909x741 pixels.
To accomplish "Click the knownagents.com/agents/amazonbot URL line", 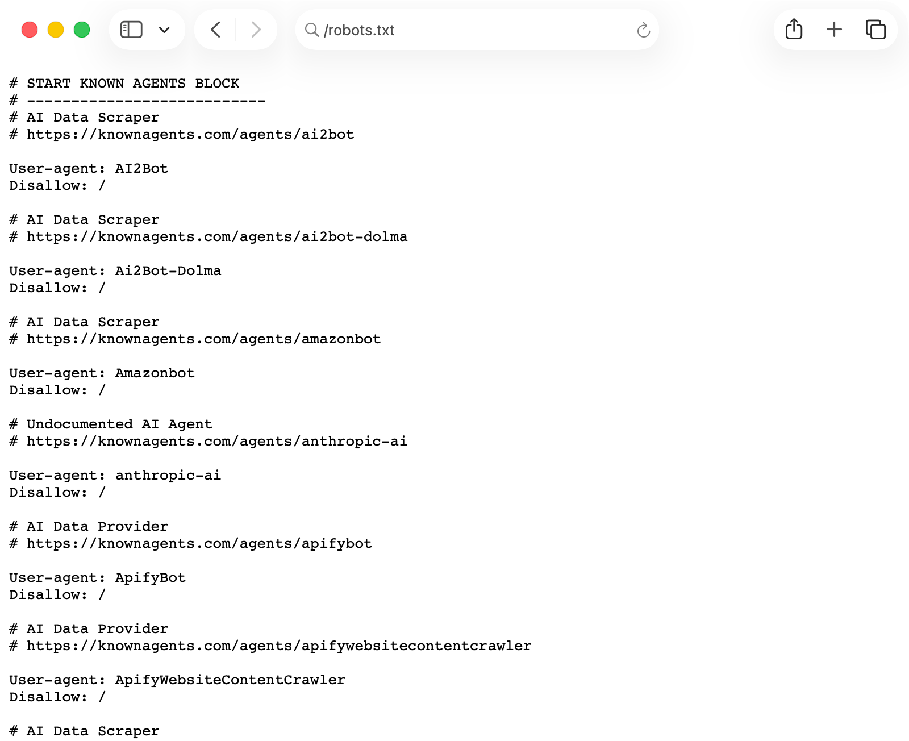I will [195, 339].
